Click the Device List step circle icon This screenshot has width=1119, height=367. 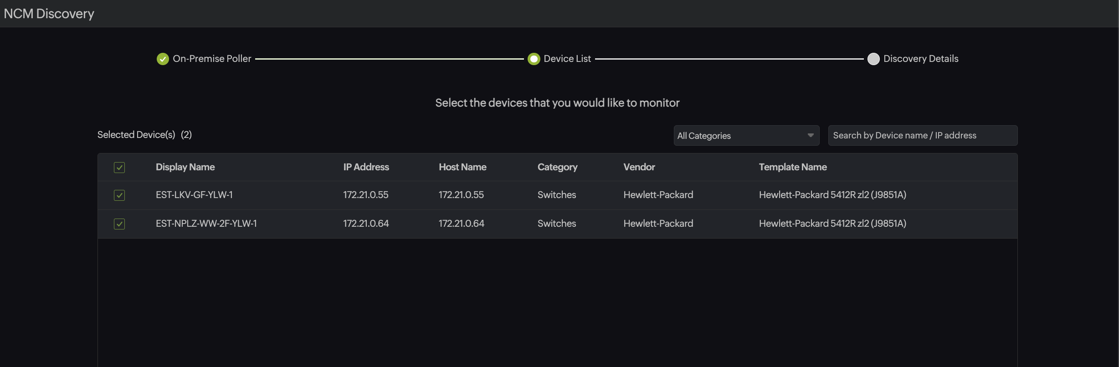534,59
